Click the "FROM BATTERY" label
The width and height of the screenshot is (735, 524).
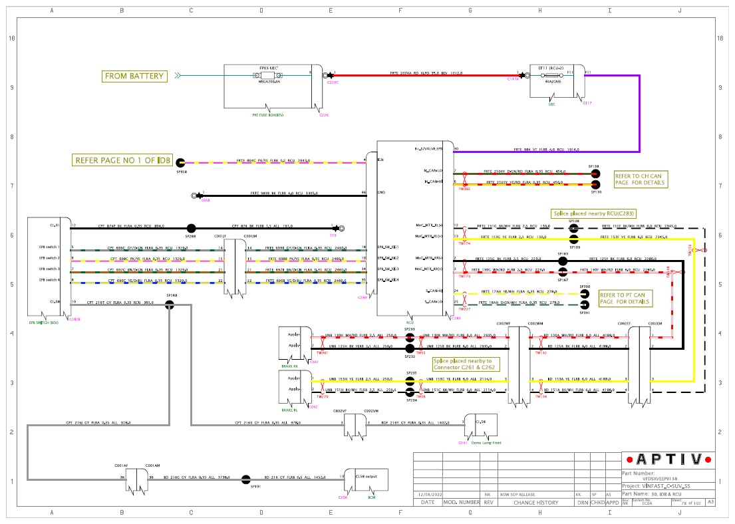(x=134, y=76)
